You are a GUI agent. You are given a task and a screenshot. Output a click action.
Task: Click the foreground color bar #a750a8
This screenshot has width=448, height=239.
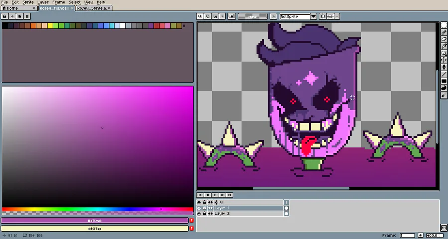(x=95, y=221)
